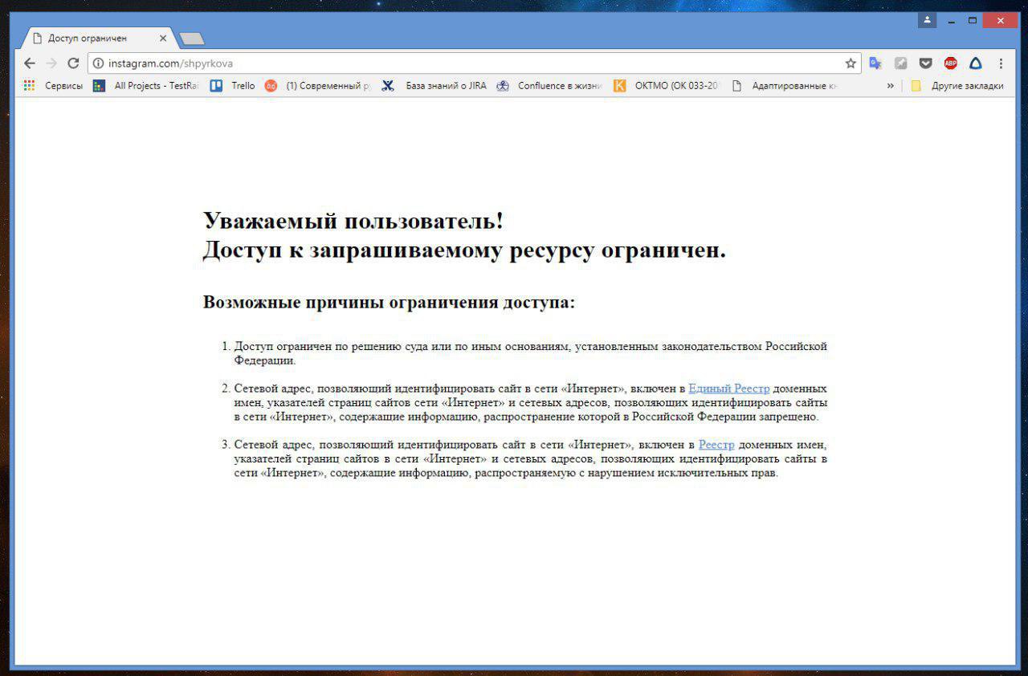Open the Confluence в жизни bookmark
This screenshot has height=676, width=1028.
(549, 86)
